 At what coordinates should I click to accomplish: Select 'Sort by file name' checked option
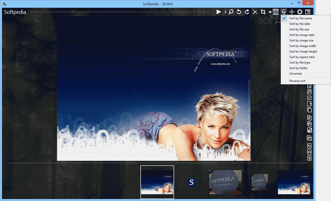point(306,18)
